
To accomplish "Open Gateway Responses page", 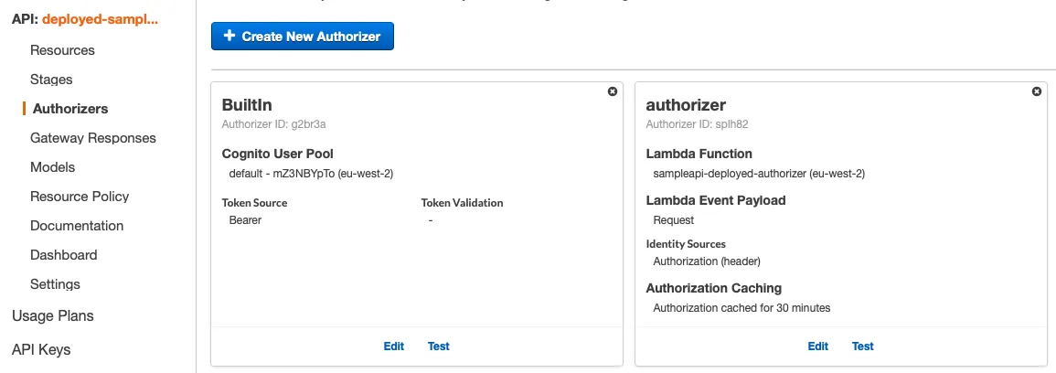I will (93, 138).
